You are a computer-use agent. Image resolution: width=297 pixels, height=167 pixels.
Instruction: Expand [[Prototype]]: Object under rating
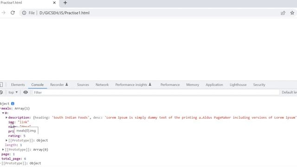click(x=6, y=140)
